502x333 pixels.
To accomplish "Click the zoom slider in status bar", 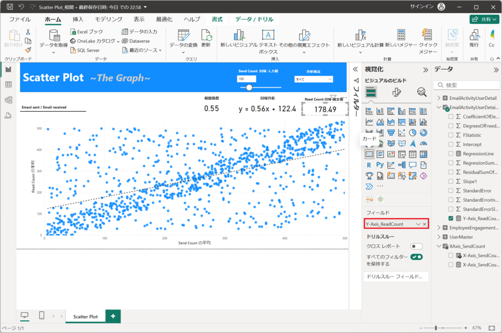I will click(x=436, y=328).
